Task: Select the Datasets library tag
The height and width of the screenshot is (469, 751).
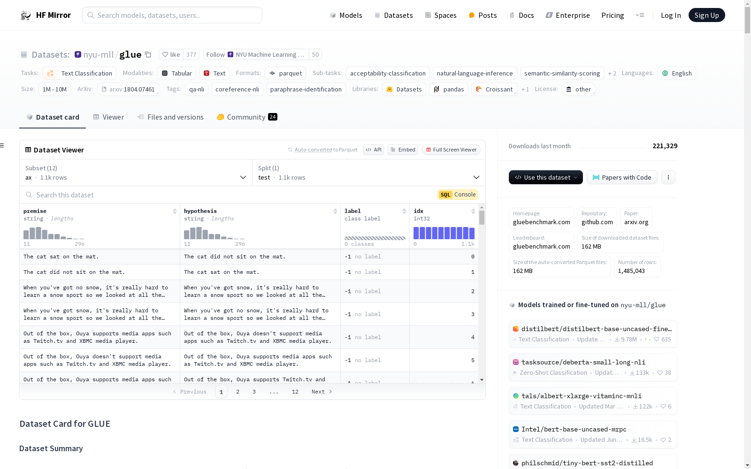Action: pyautogui.click(x=404, y=89)
